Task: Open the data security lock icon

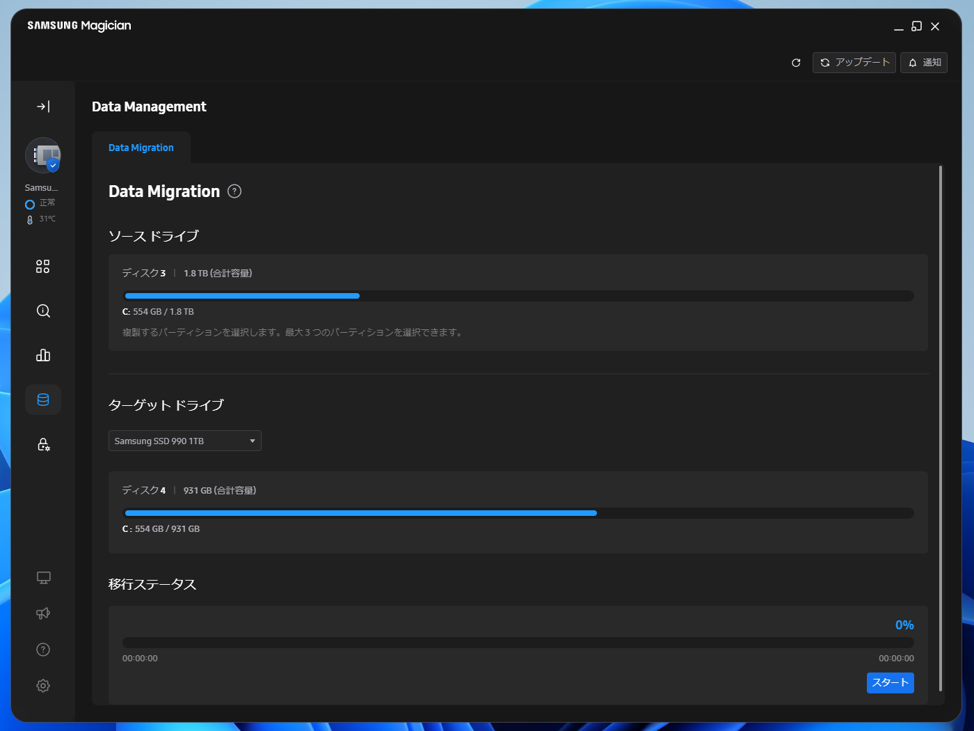Action: point(43,444)
